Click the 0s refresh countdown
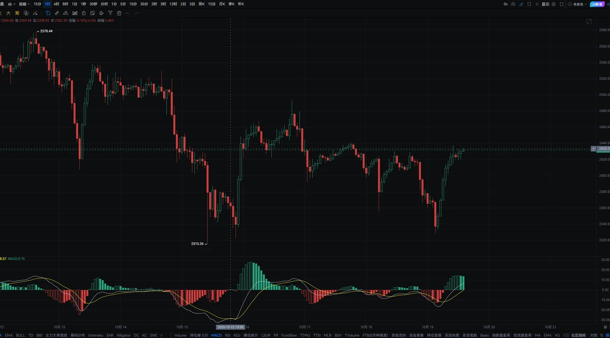 [506, 4]
